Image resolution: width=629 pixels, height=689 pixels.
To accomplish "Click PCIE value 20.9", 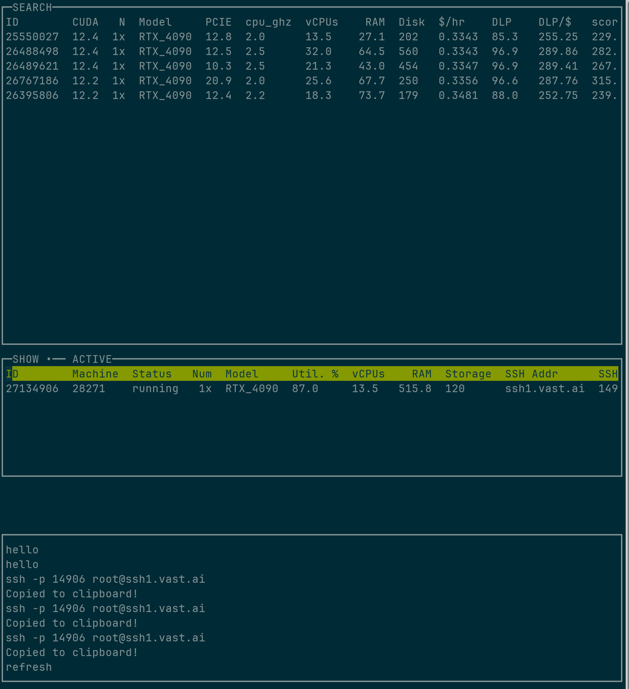I will (219, 81).
